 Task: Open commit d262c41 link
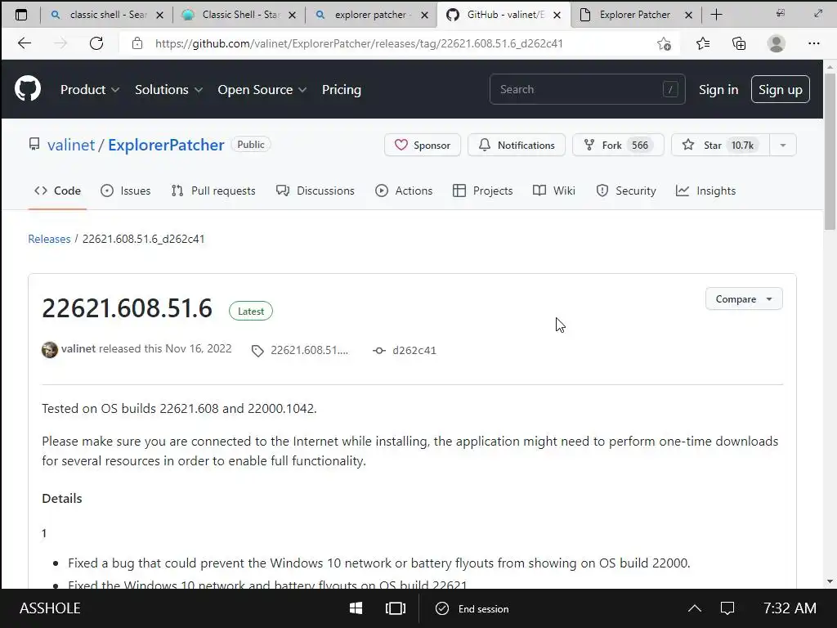click(x=414, y=350)
